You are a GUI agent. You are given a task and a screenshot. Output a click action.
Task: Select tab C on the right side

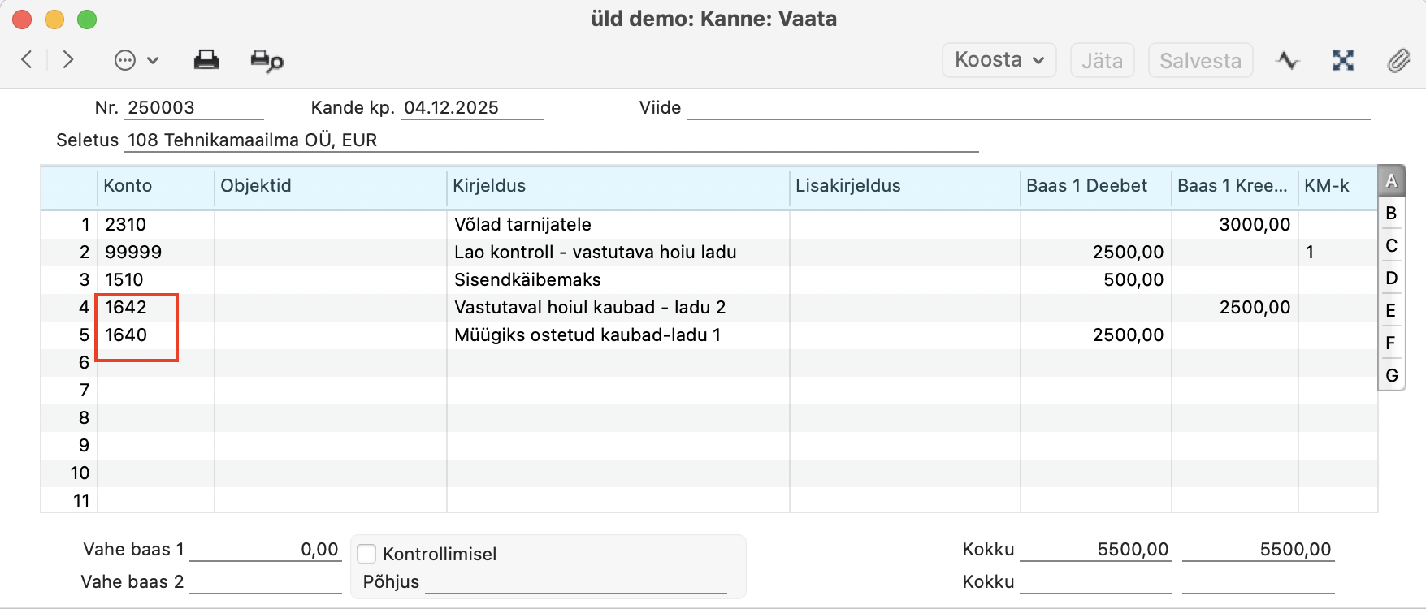[x=1391, y=246]
